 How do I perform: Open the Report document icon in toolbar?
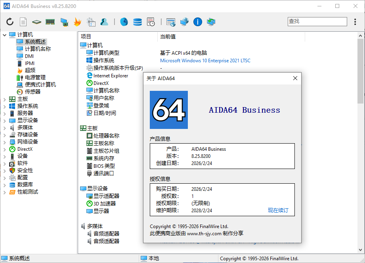23,22
